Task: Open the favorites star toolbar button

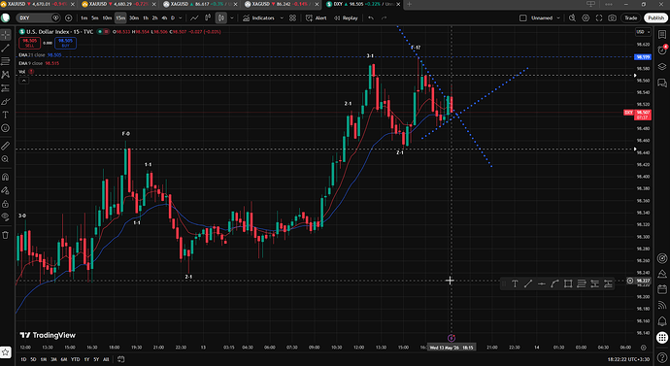Action: (x=6, y=352)
